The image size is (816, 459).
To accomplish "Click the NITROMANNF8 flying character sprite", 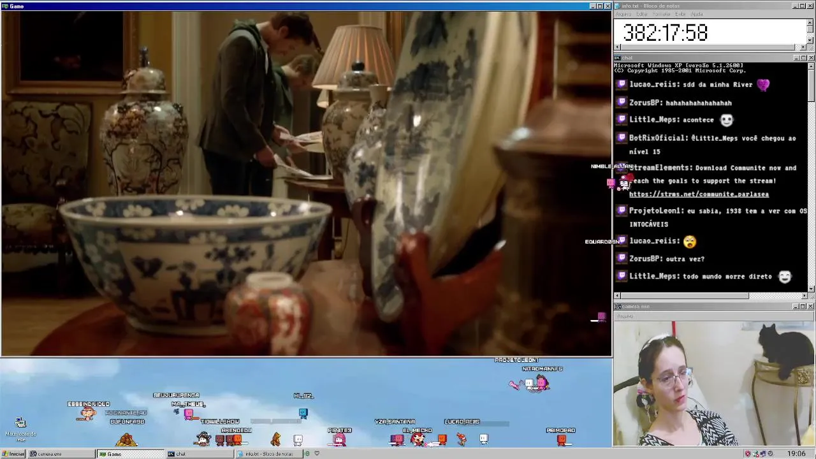I will coord(541,383).
